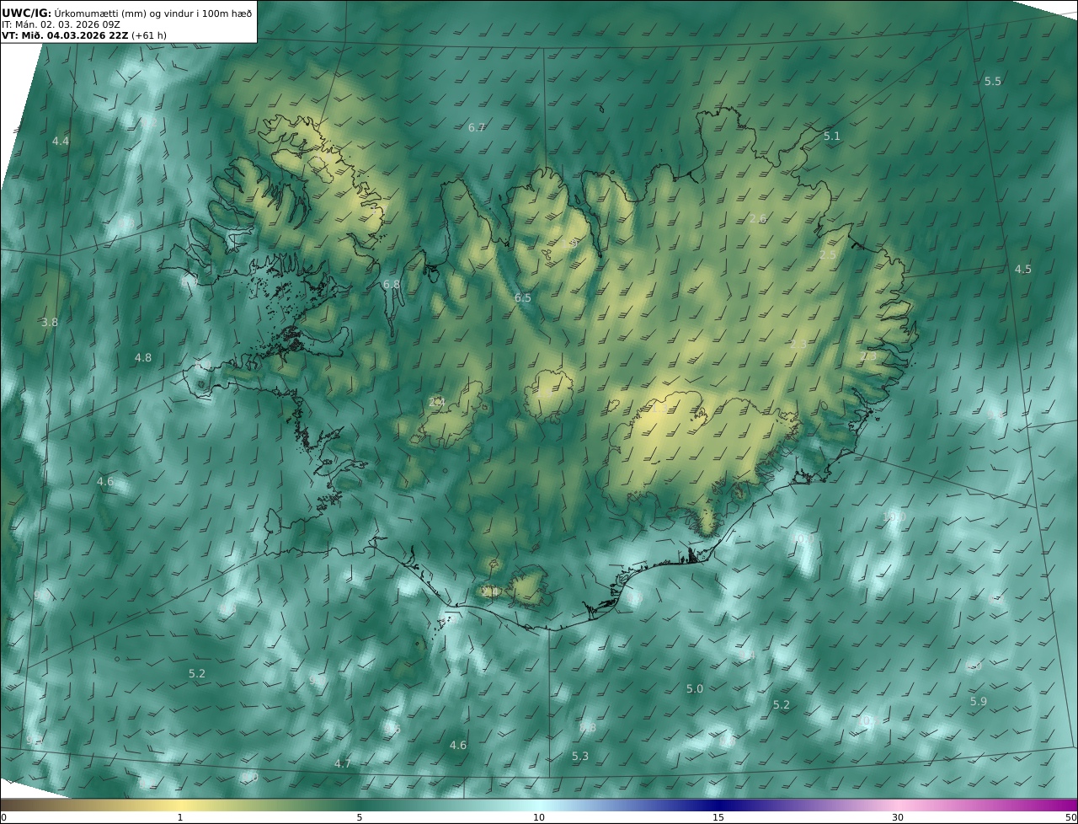Select the 2.6 value over northeast Iceland

758,218
